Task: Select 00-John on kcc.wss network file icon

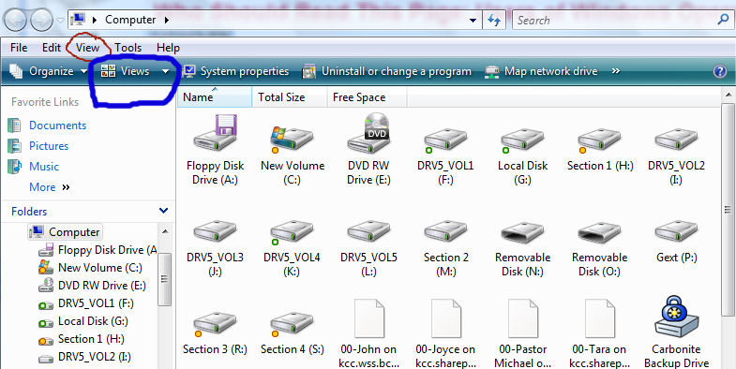Action: 369,318
